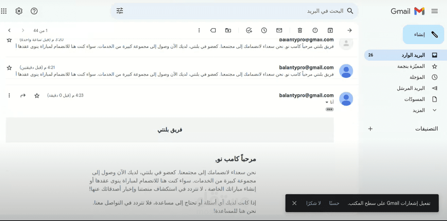Move conversation to folder icon
This screenshot has height=221, width=447.
point(228,30)
